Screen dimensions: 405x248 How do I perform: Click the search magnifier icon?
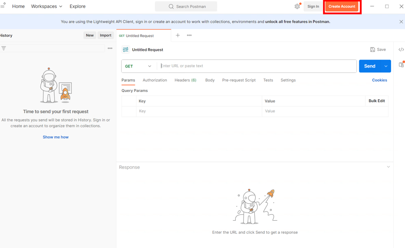171,6
